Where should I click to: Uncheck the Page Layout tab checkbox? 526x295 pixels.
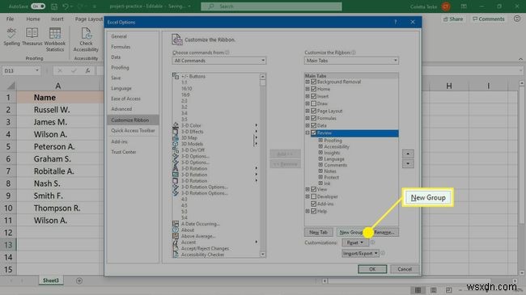314,111
